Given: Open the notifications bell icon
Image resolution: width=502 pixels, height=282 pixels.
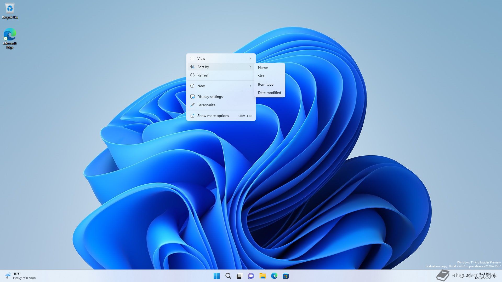Looking at the screenshot, I should point(495,276).
